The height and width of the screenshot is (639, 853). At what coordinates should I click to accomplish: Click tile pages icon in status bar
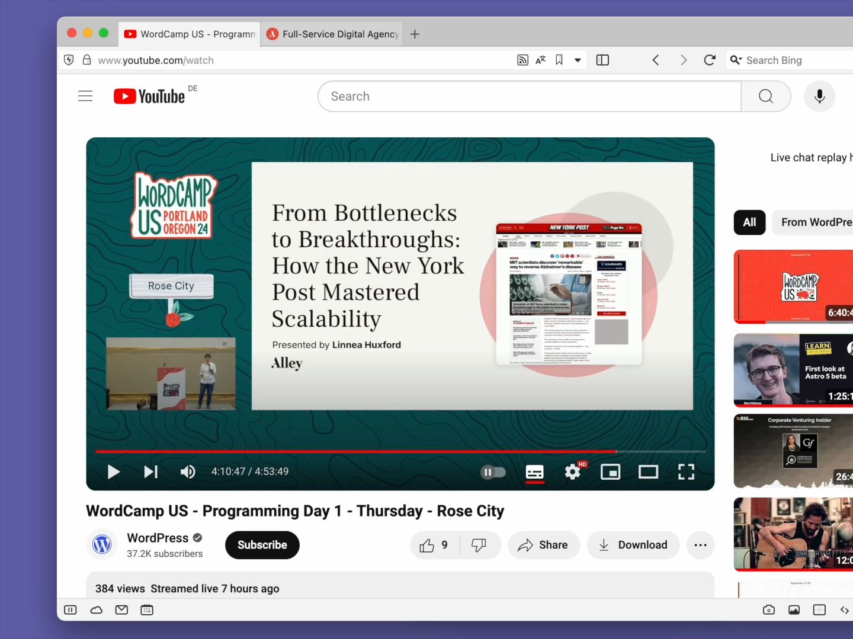(x=820, y=610)
